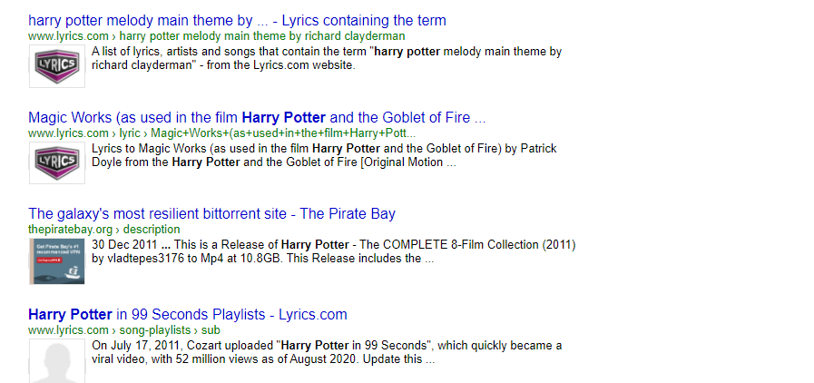The height and width of the screenshot is (383, 814).
Task: Click the 'description' breadcrumb of Pirate Bay result
Action: pos(152,230)
